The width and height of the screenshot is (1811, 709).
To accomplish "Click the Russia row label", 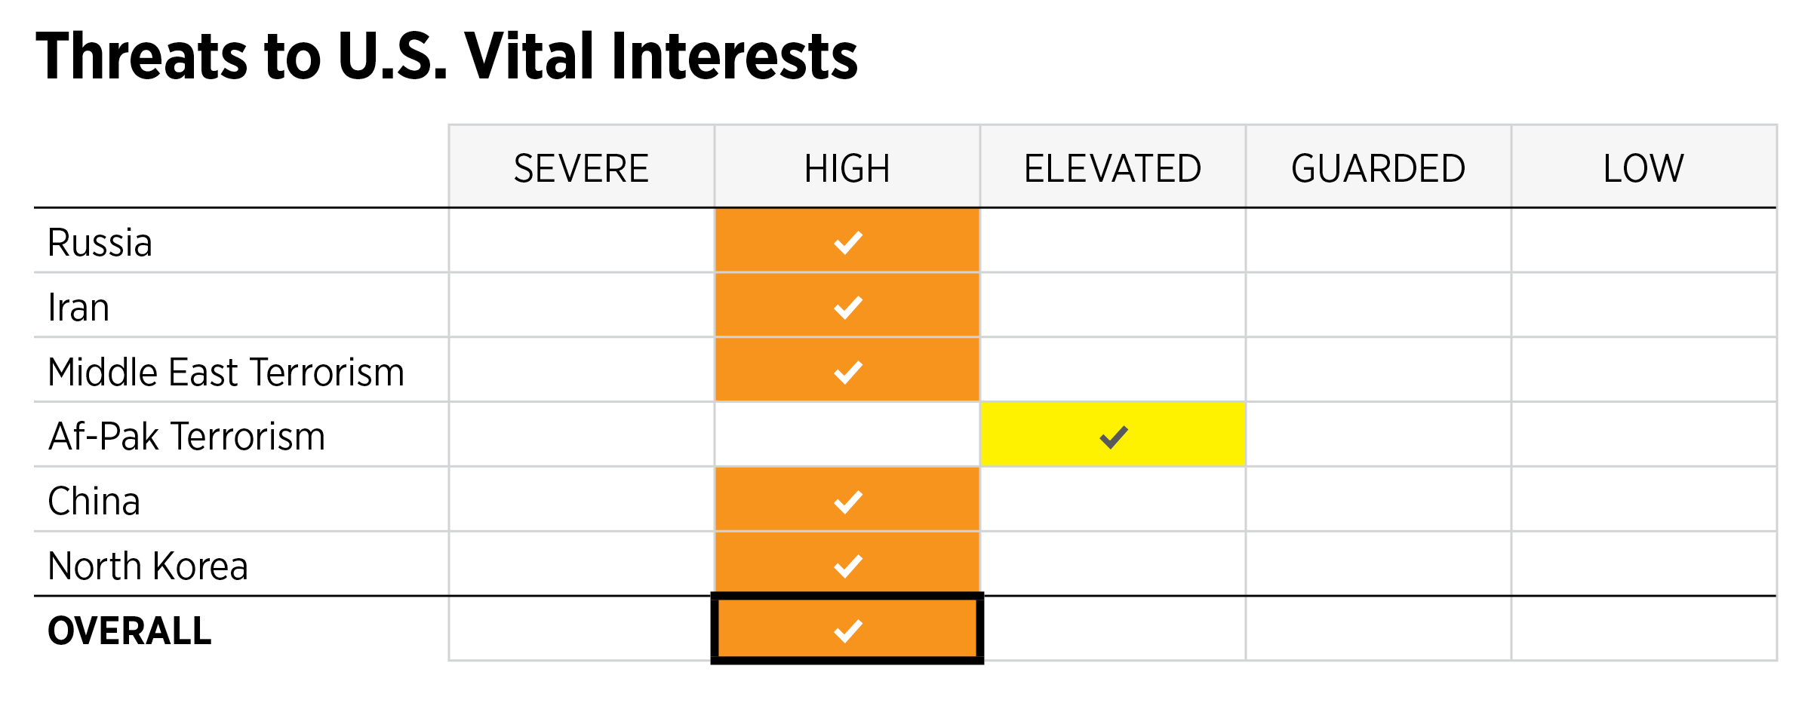I will point(100,243).
